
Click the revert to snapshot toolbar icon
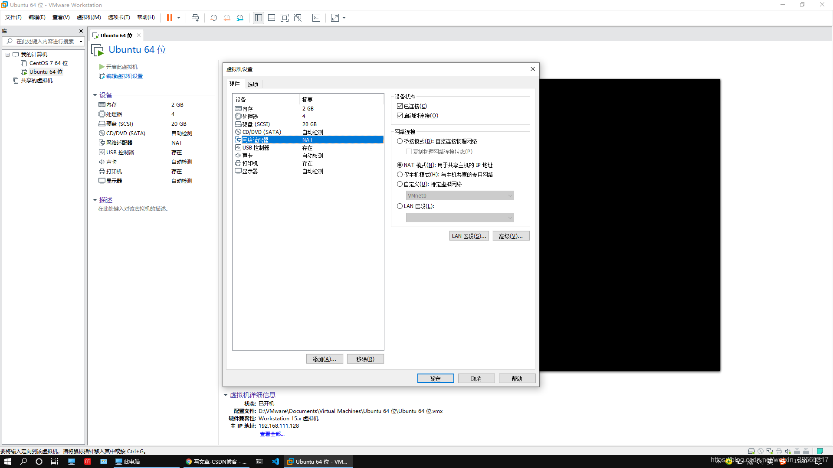coord(227,18)
